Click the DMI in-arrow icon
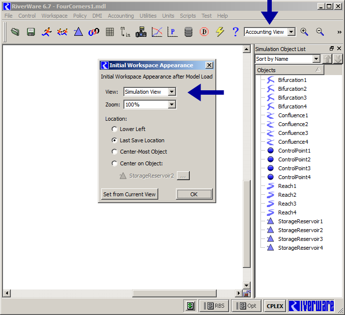Screen dimensions: 345x315 (125, 32)
